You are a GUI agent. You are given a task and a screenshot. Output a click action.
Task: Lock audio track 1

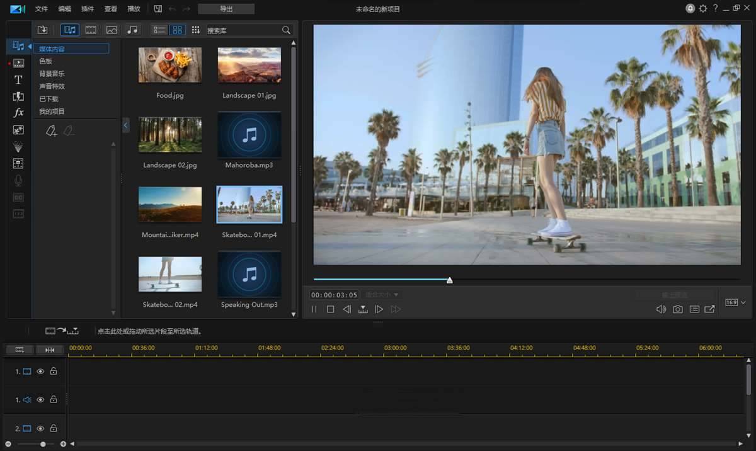(54, 400)
